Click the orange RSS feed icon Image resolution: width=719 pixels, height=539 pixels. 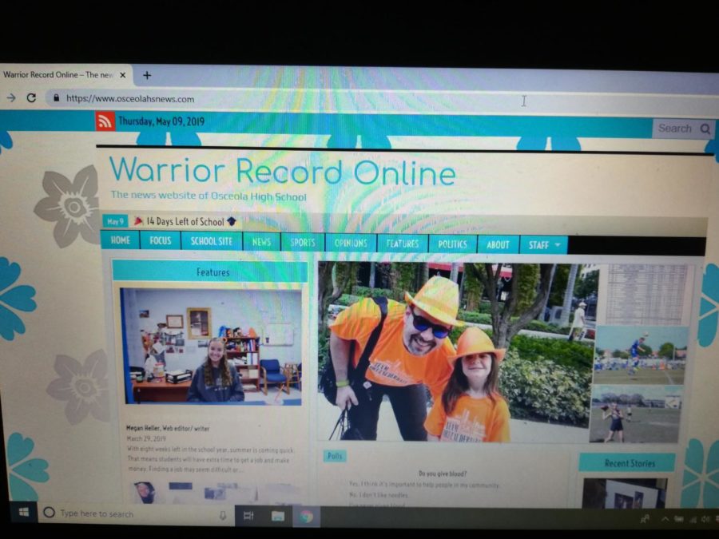point(105,121)
